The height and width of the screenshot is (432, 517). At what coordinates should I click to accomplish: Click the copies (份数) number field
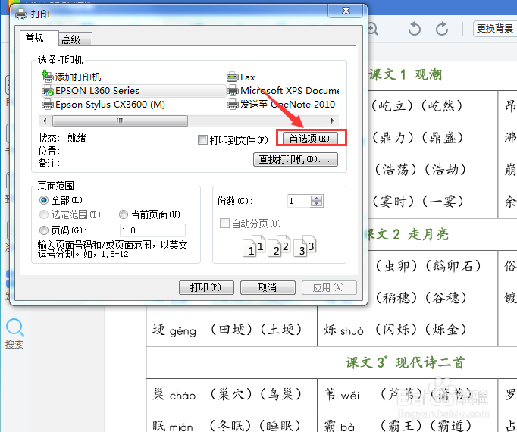(299, 201)
